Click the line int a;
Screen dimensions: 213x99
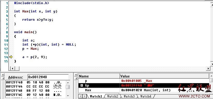29,40
